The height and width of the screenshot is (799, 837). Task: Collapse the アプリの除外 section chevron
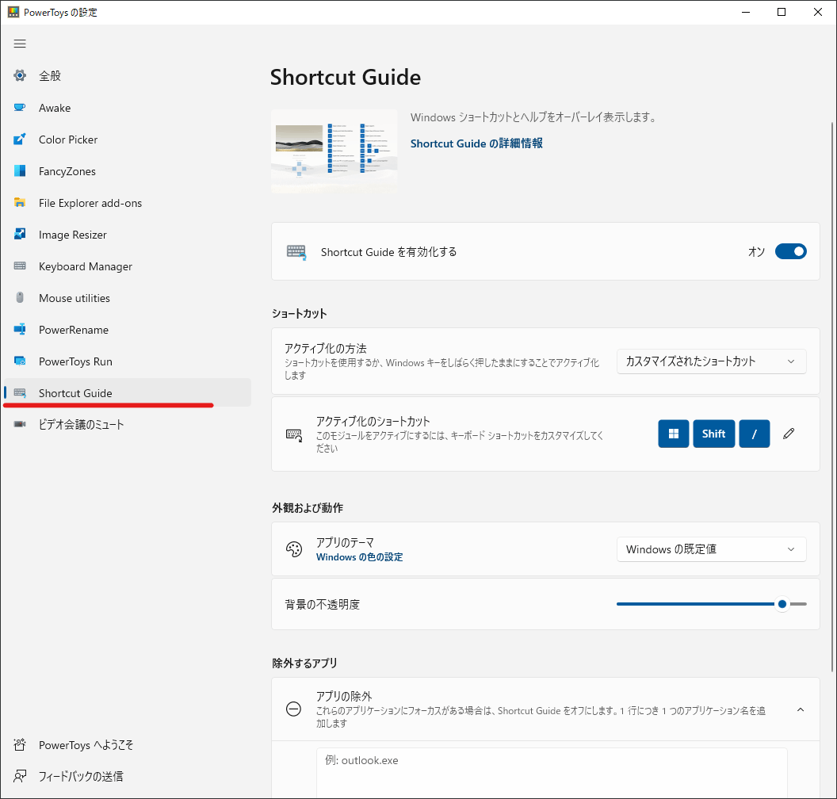pos(801,709)
